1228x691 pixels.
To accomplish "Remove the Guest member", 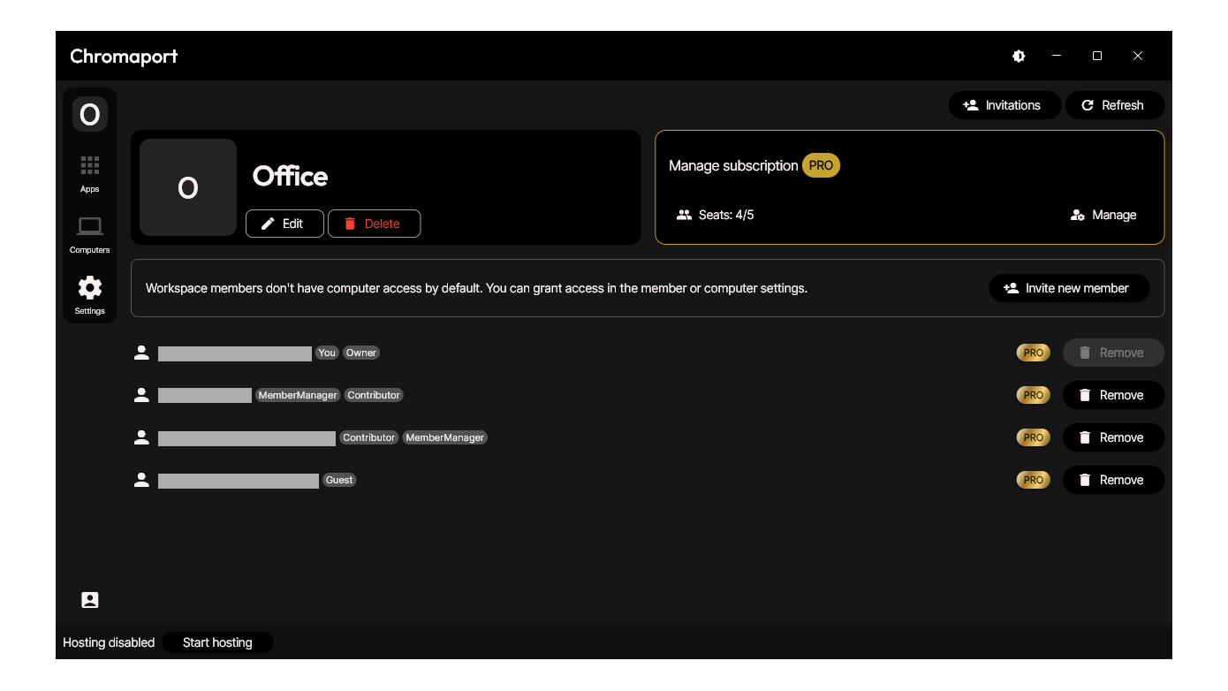I will [x=1112, y=480].
